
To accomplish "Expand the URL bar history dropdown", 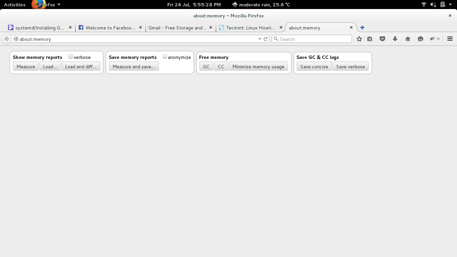I will click(260, 39).
